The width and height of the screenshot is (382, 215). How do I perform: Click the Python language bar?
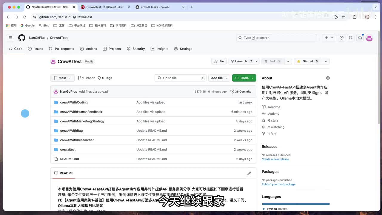coord(296,204)
